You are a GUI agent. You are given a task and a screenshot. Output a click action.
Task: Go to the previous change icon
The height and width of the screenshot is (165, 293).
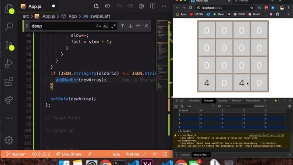pyautogui.click(x=108, y=6)
